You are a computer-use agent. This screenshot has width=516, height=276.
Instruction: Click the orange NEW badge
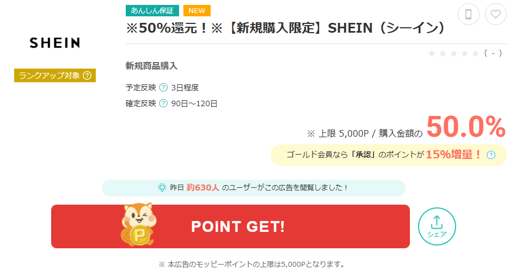pyautogui.click(x=196, y=10)
